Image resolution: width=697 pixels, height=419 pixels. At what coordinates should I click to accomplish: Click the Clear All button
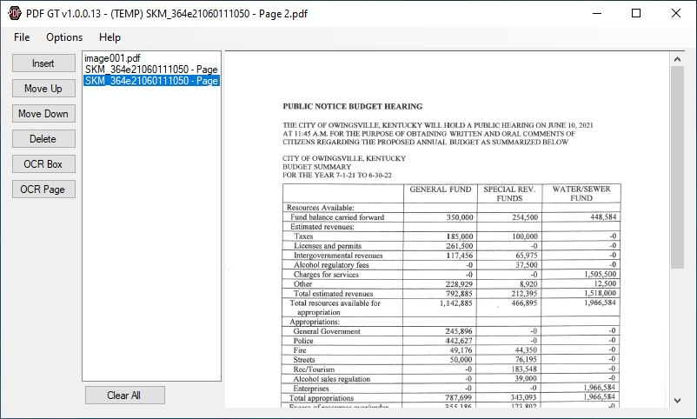tap(125, 395)
